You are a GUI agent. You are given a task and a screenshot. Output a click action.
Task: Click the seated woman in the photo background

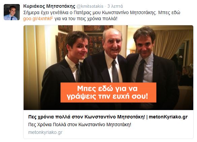pos(186,77)
